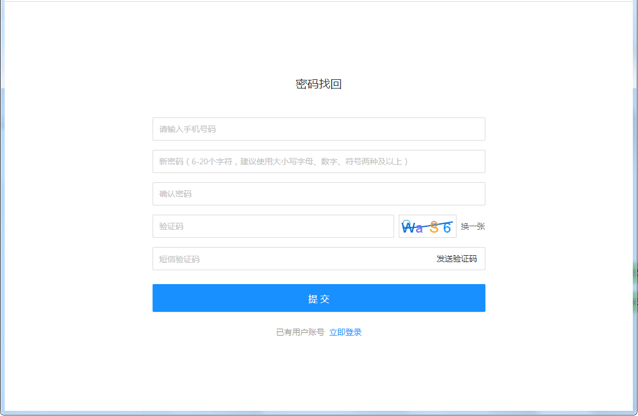638x416 pixels.
Task: Click the image captcha code input
Action: coord(273,226)
